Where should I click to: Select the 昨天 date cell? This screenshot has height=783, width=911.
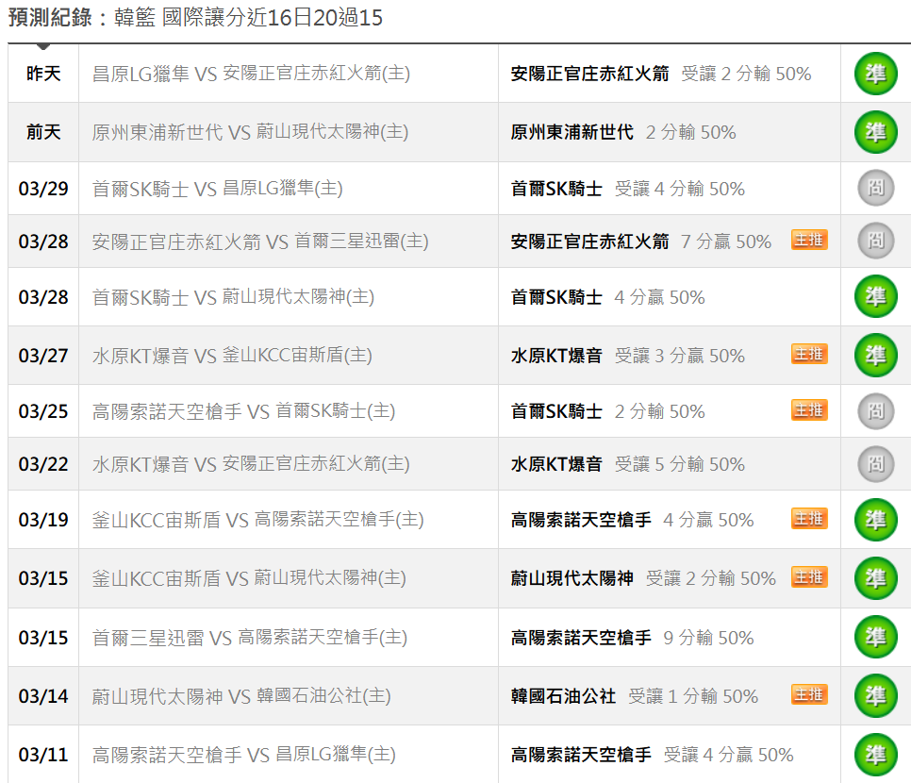43,74
